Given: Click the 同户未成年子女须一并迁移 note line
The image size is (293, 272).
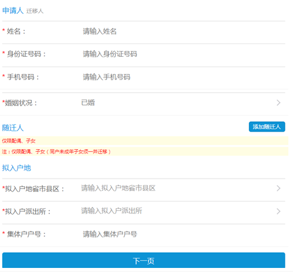Looking at the screenshot, I should point(144,151).
